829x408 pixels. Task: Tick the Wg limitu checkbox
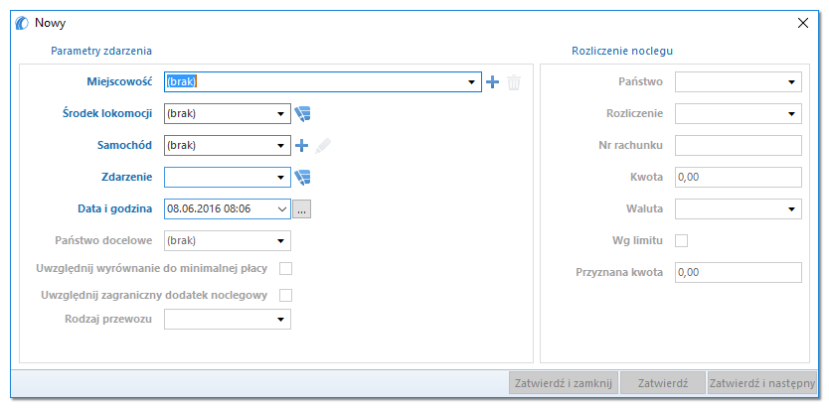tap(682, 240)
